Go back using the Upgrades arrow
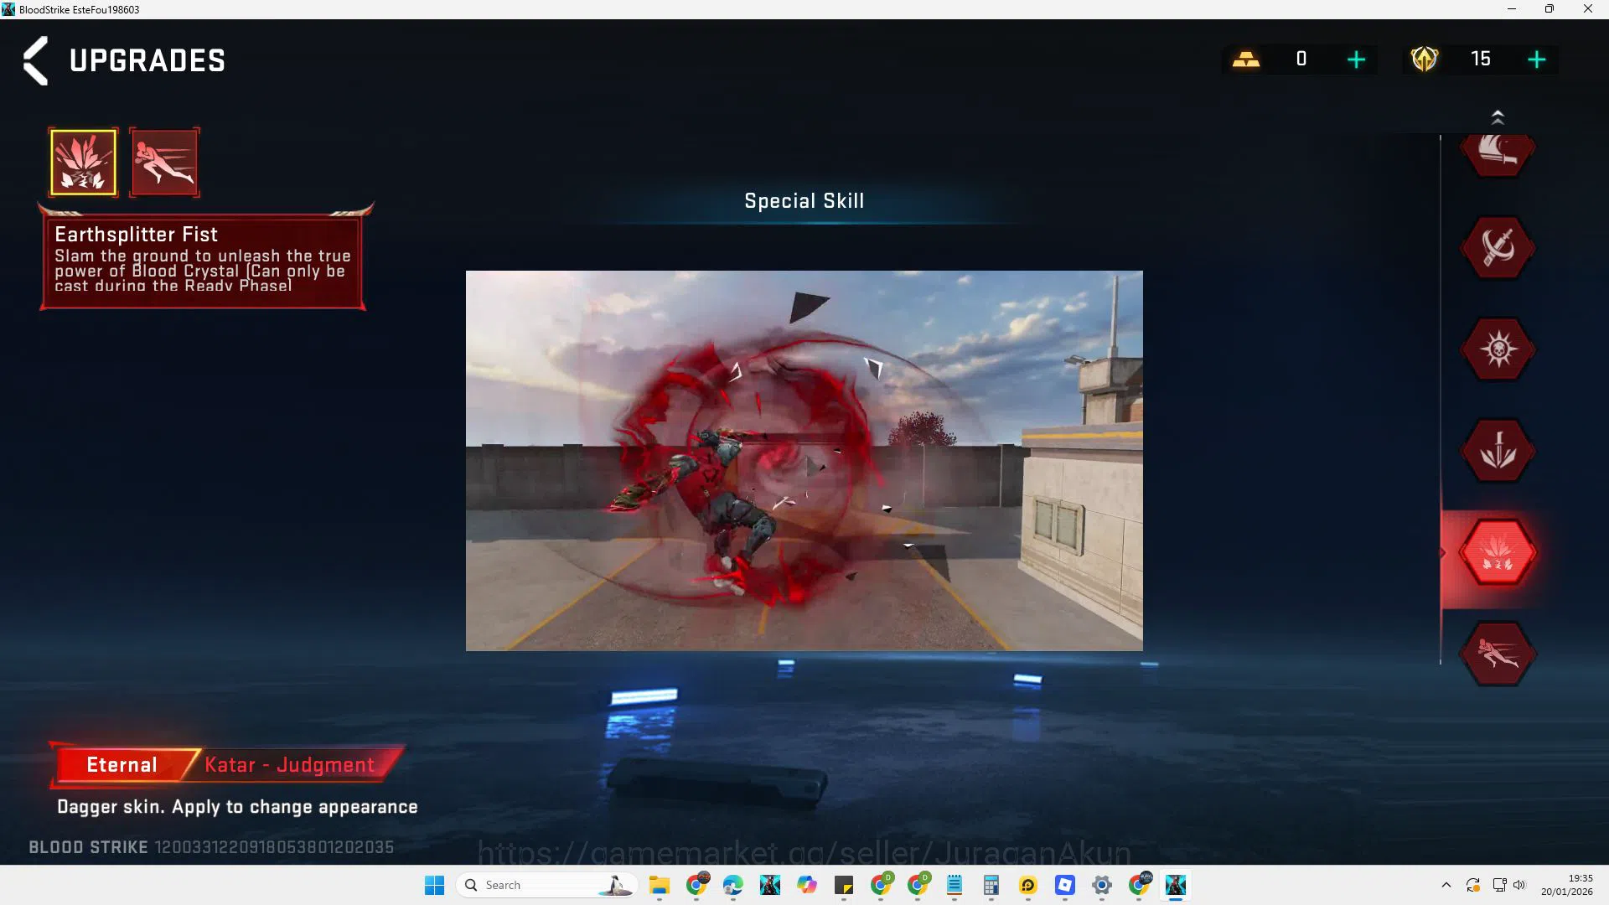The width and height of the screenshot is (1609, 905). (x=35, y=60)
